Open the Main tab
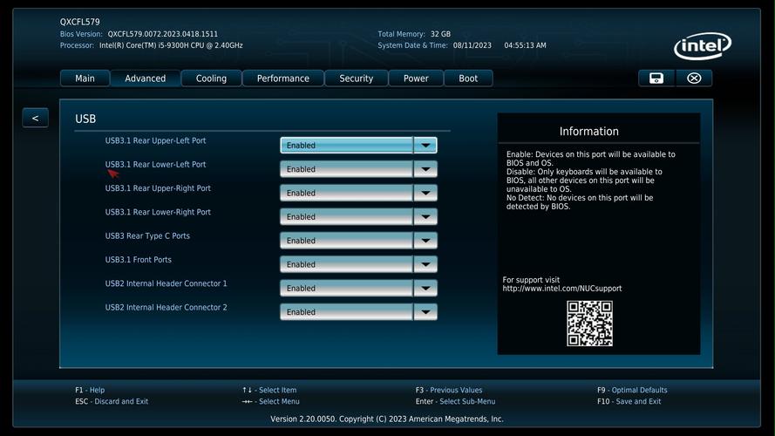Viewport: 775px width, 436px height. pyautogui.click(x=85, y=78)
